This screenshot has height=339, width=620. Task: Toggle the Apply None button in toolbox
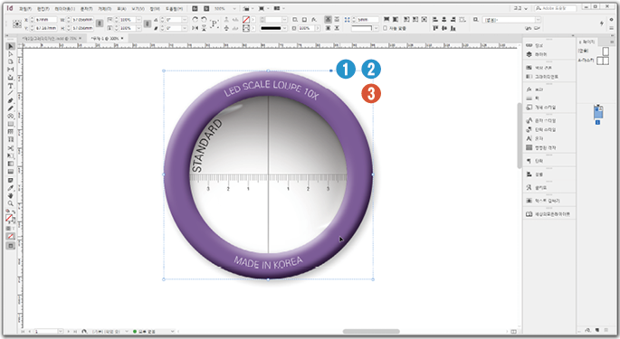[x=11, y=236]
